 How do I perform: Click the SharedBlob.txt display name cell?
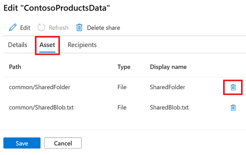coord(169,108)
